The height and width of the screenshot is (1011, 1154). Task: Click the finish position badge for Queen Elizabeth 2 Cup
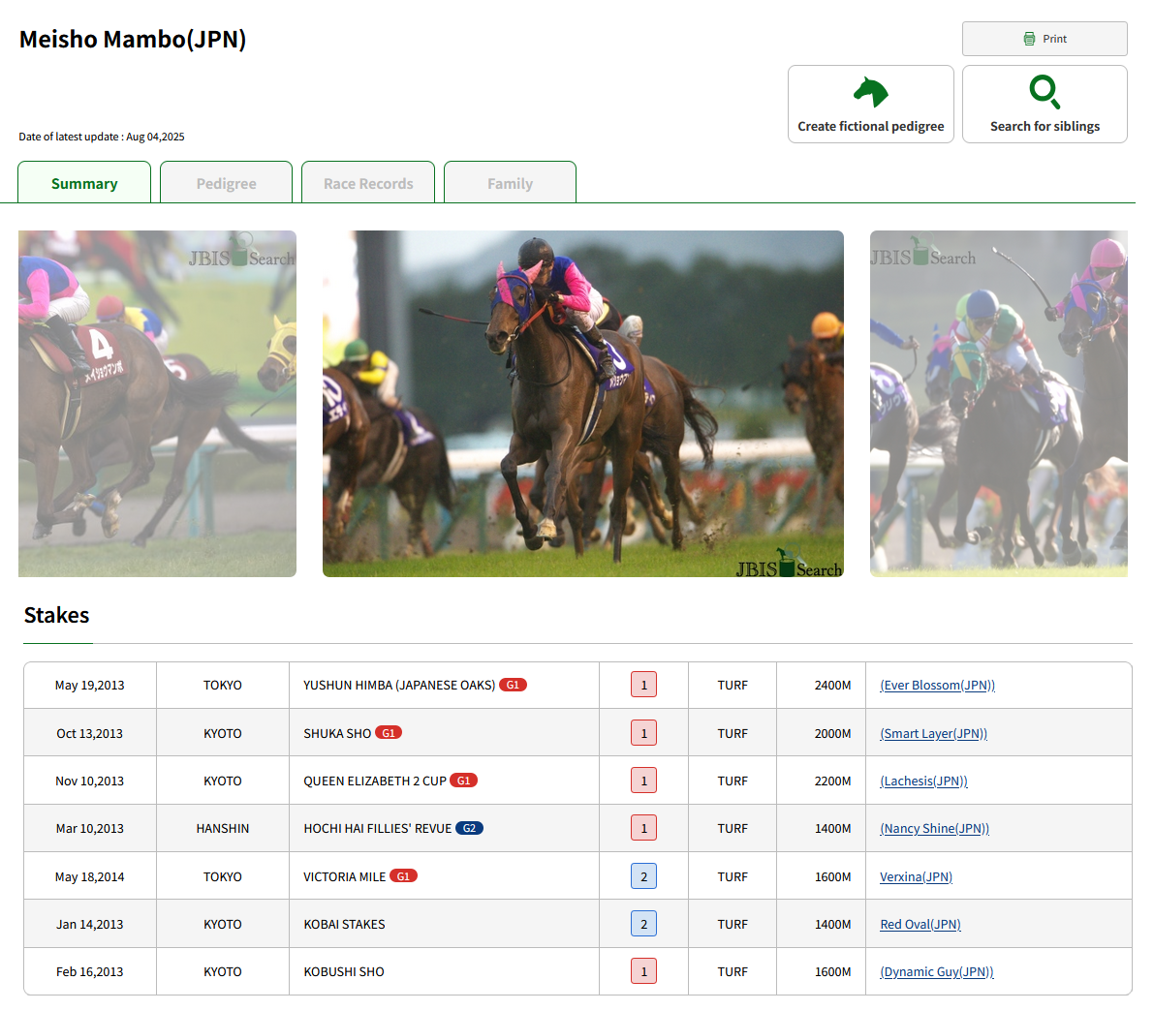coord(644,781)
